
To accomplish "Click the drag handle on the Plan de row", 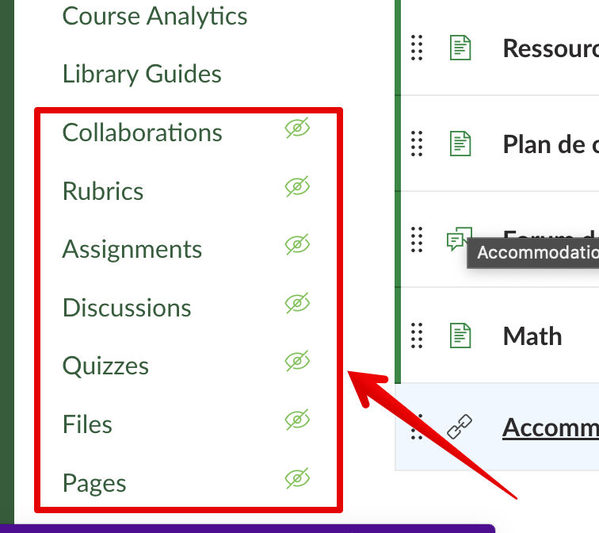I will (418, 144).
